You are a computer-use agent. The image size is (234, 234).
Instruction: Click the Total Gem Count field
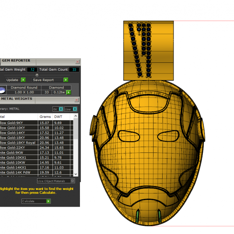pos(73,69)
